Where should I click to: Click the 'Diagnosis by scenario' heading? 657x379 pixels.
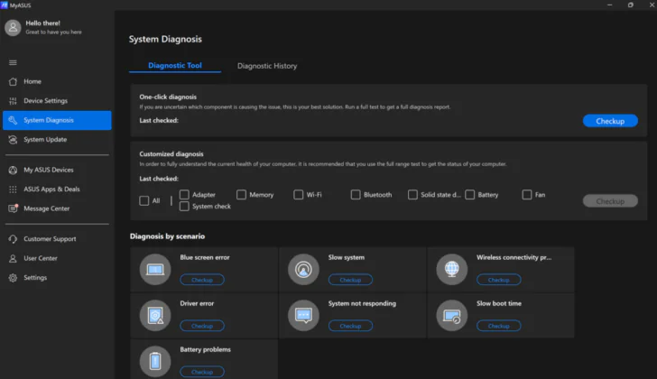click(x=167, y=236)
